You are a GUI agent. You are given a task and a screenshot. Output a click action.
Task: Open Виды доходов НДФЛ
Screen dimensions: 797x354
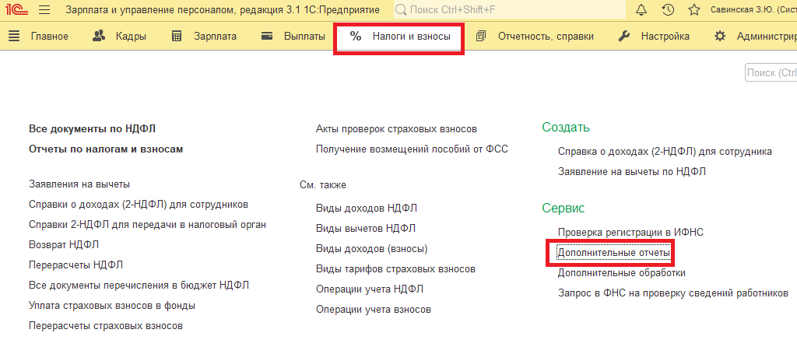pyautogui.click(x=367, y=208)
